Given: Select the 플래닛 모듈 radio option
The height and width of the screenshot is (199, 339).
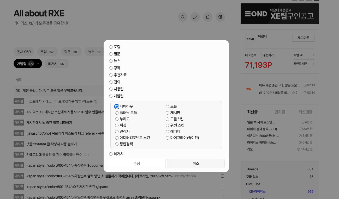Looking at the screenshot, I should (x=117, y=113).
